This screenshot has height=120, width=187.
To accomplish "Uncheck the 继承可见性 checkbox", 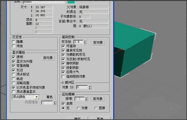I will tap(63, 50).
